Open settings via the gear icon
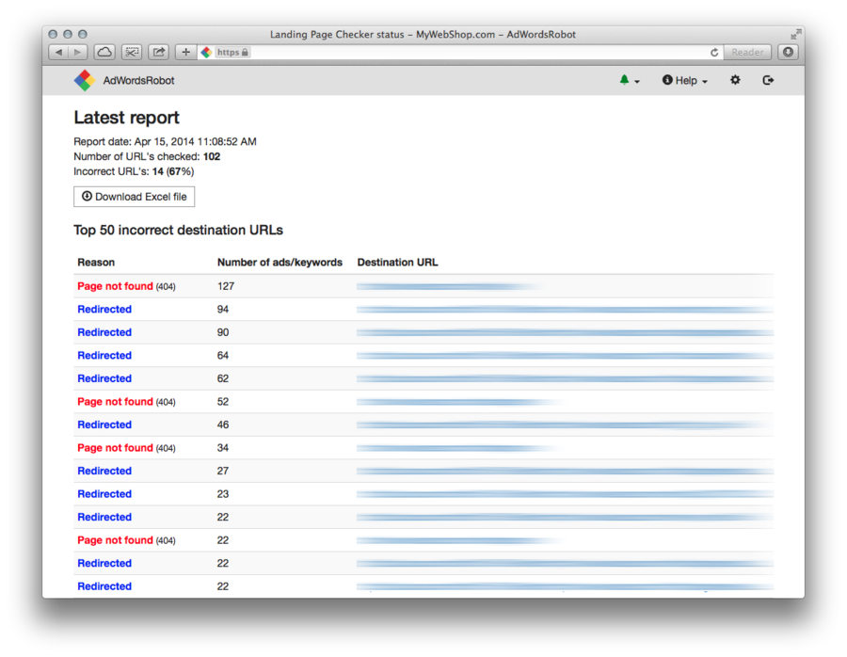The width and height of the screenshot is (847, 657). tap(735, 81)
